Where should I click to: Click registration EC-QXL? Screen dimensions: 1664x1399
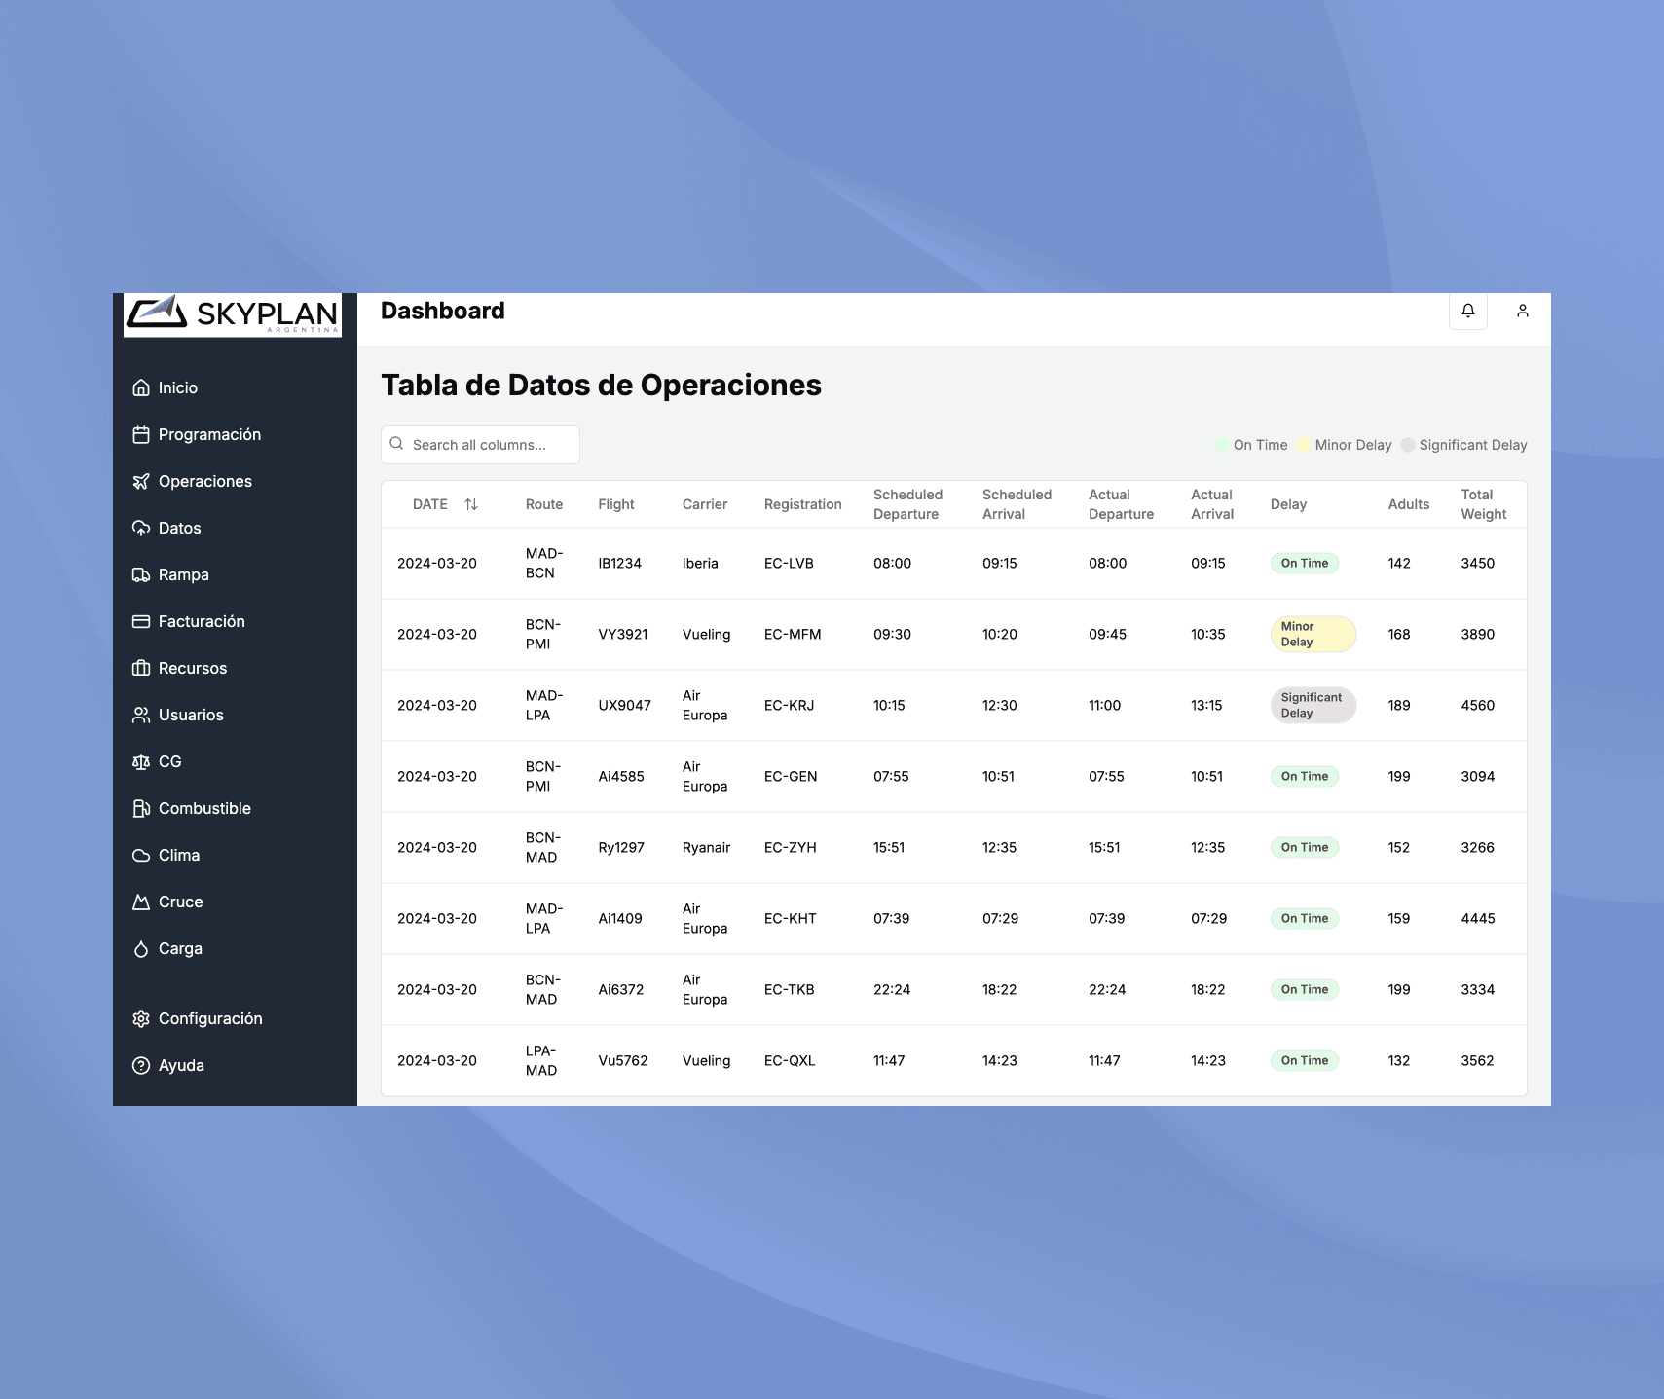[x=790, y=1060]
